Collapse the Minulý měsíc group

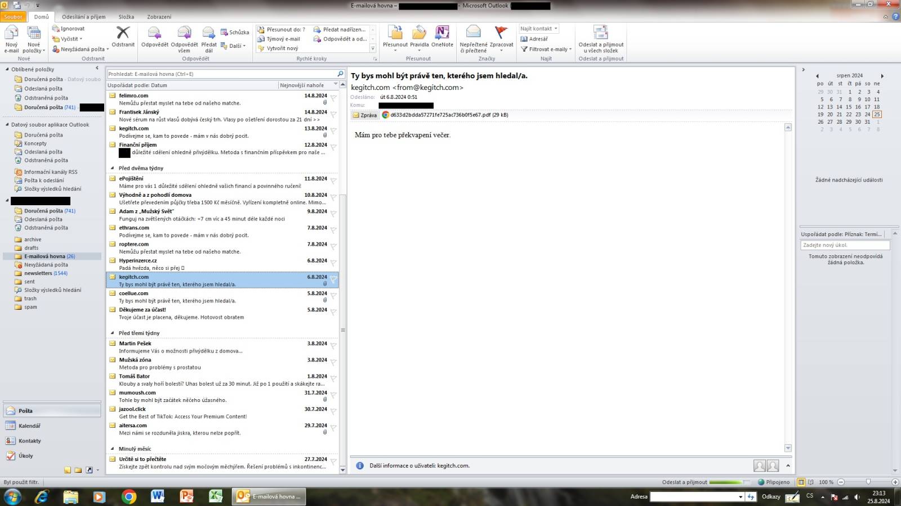[x=112, y=449]
